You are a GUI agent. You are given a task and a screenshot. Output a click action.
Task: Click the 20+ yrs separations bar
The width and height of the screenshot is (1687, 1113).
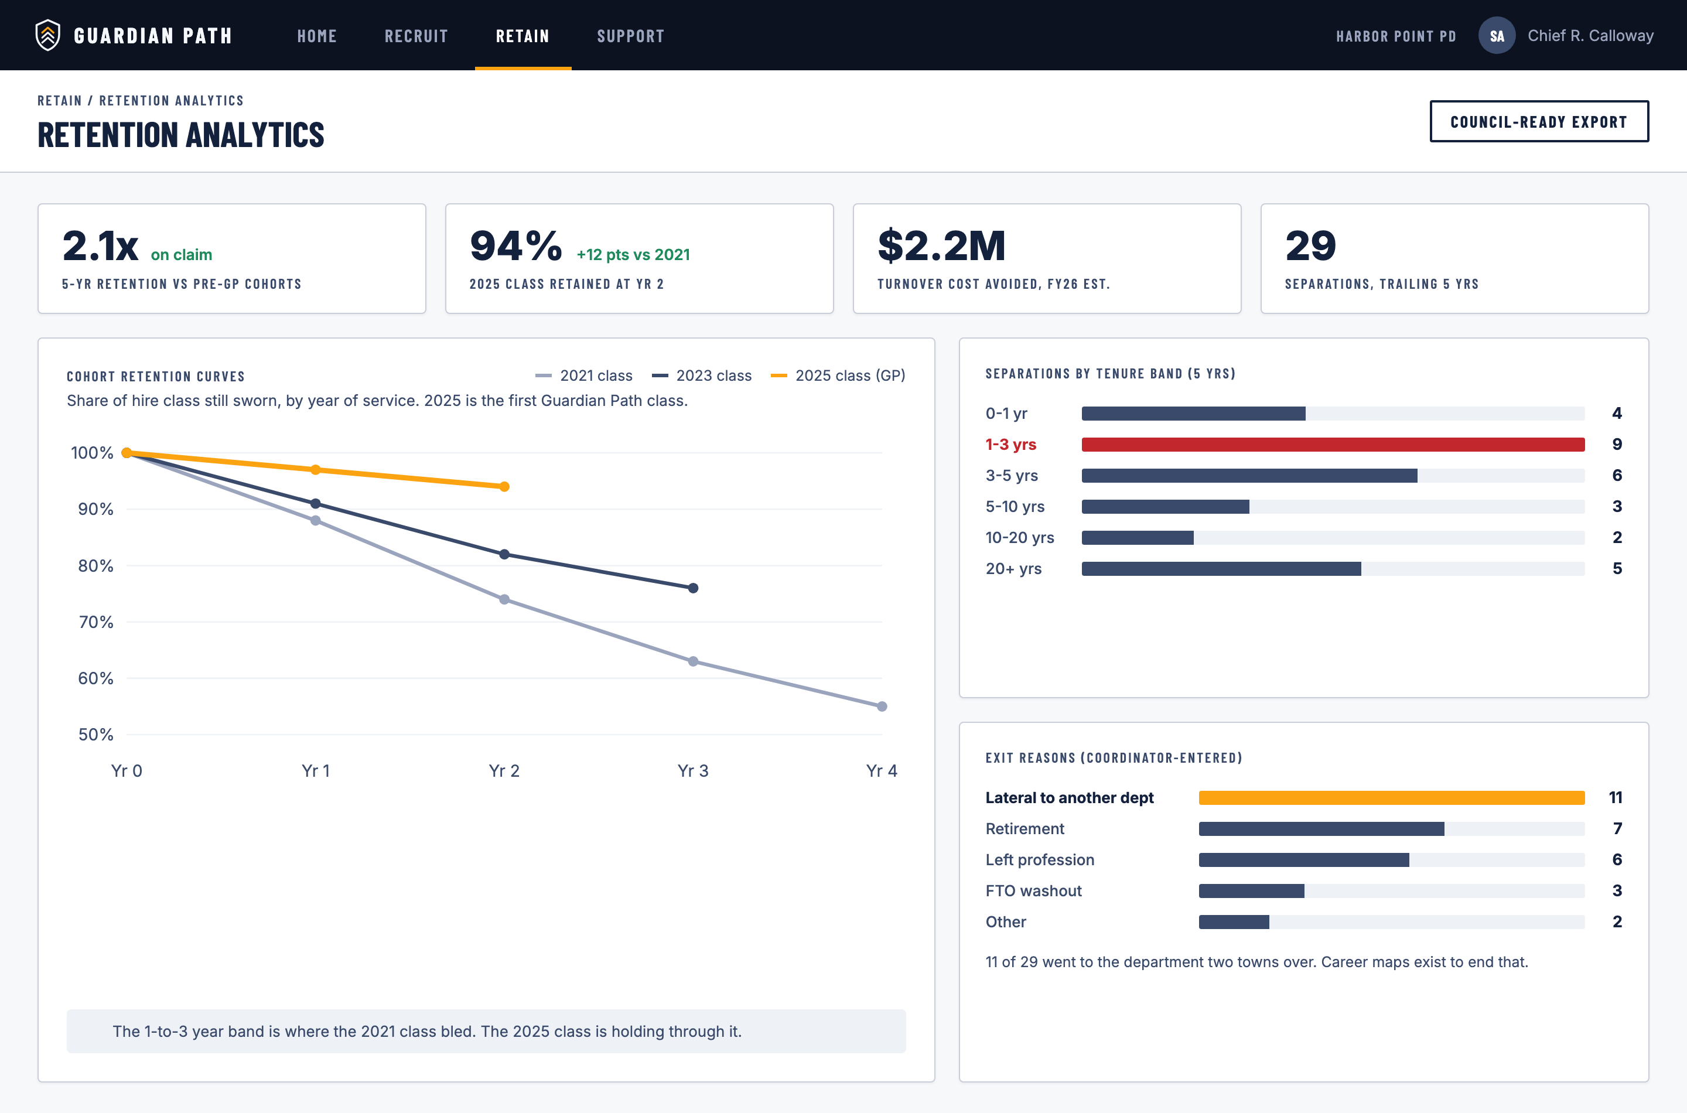[1221, 569]
